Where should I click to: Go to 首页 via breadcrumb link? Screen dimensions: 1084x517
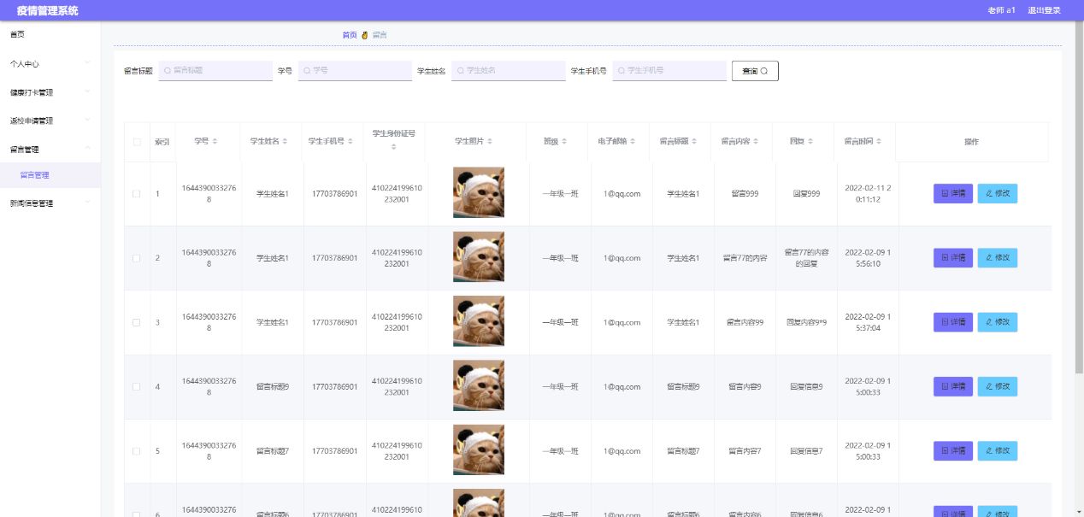349,35
